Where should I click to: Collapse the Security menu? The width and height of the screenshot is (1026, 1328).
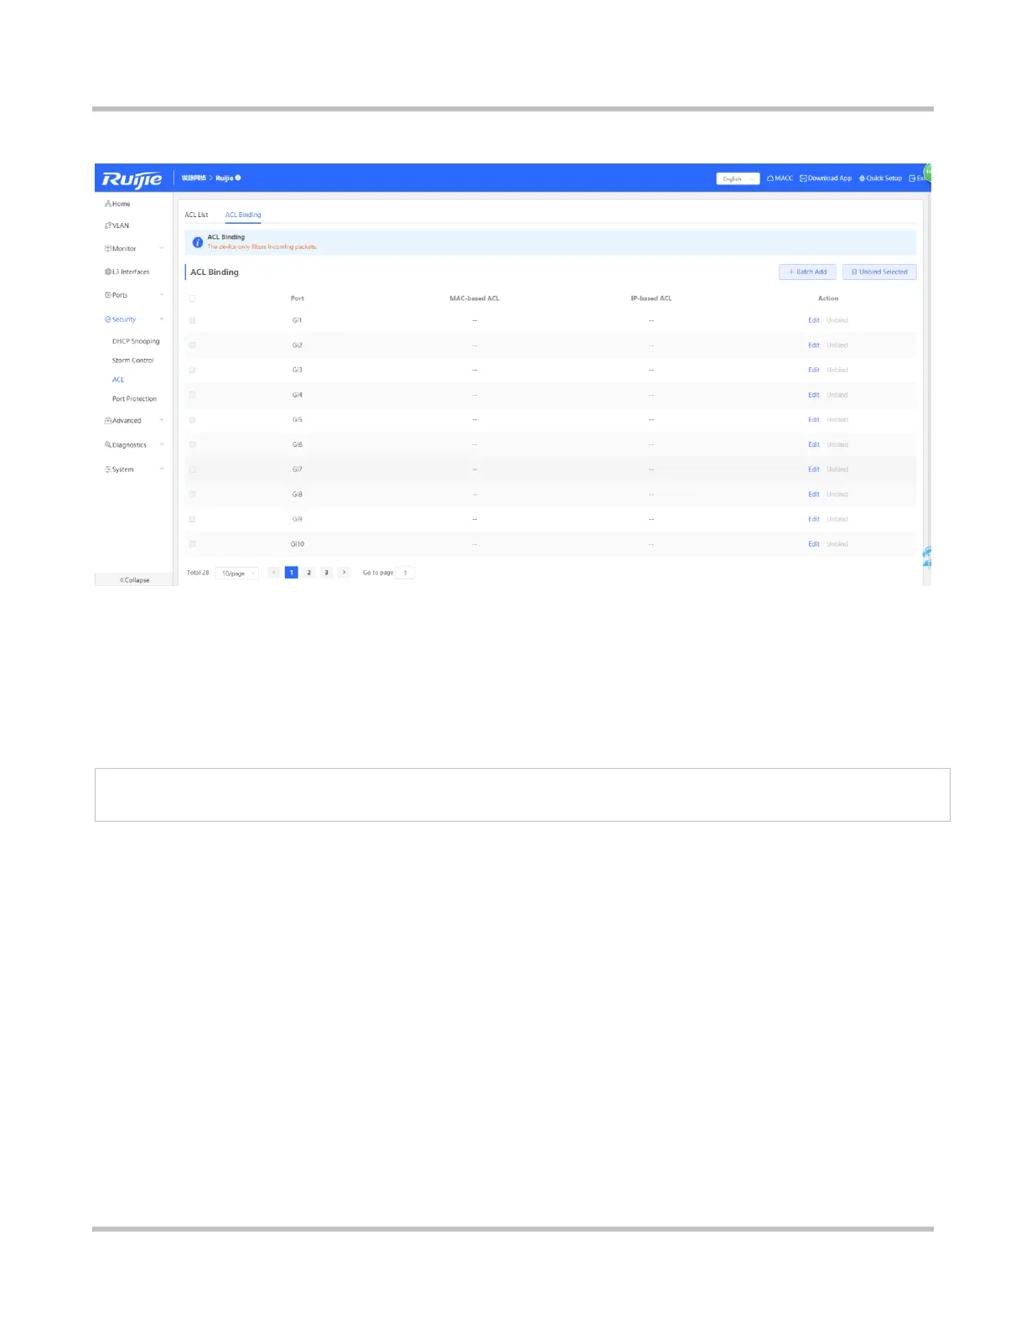(x=134, y=319)
